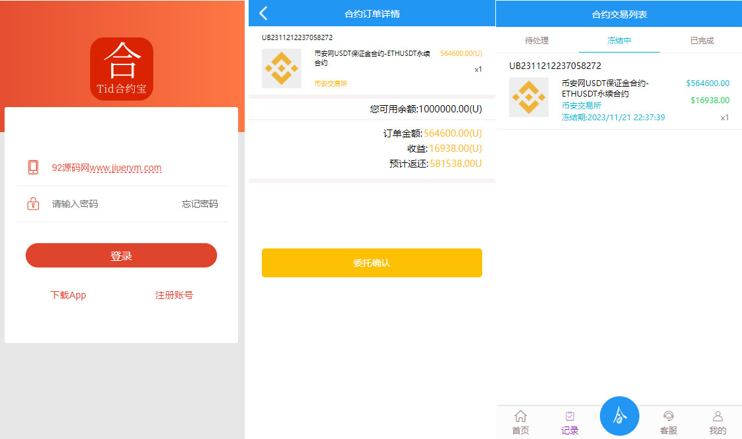This screenshot has height=439, width=742.
Task: Switch to the 已完成 tab
Action: tap(701, 41)
